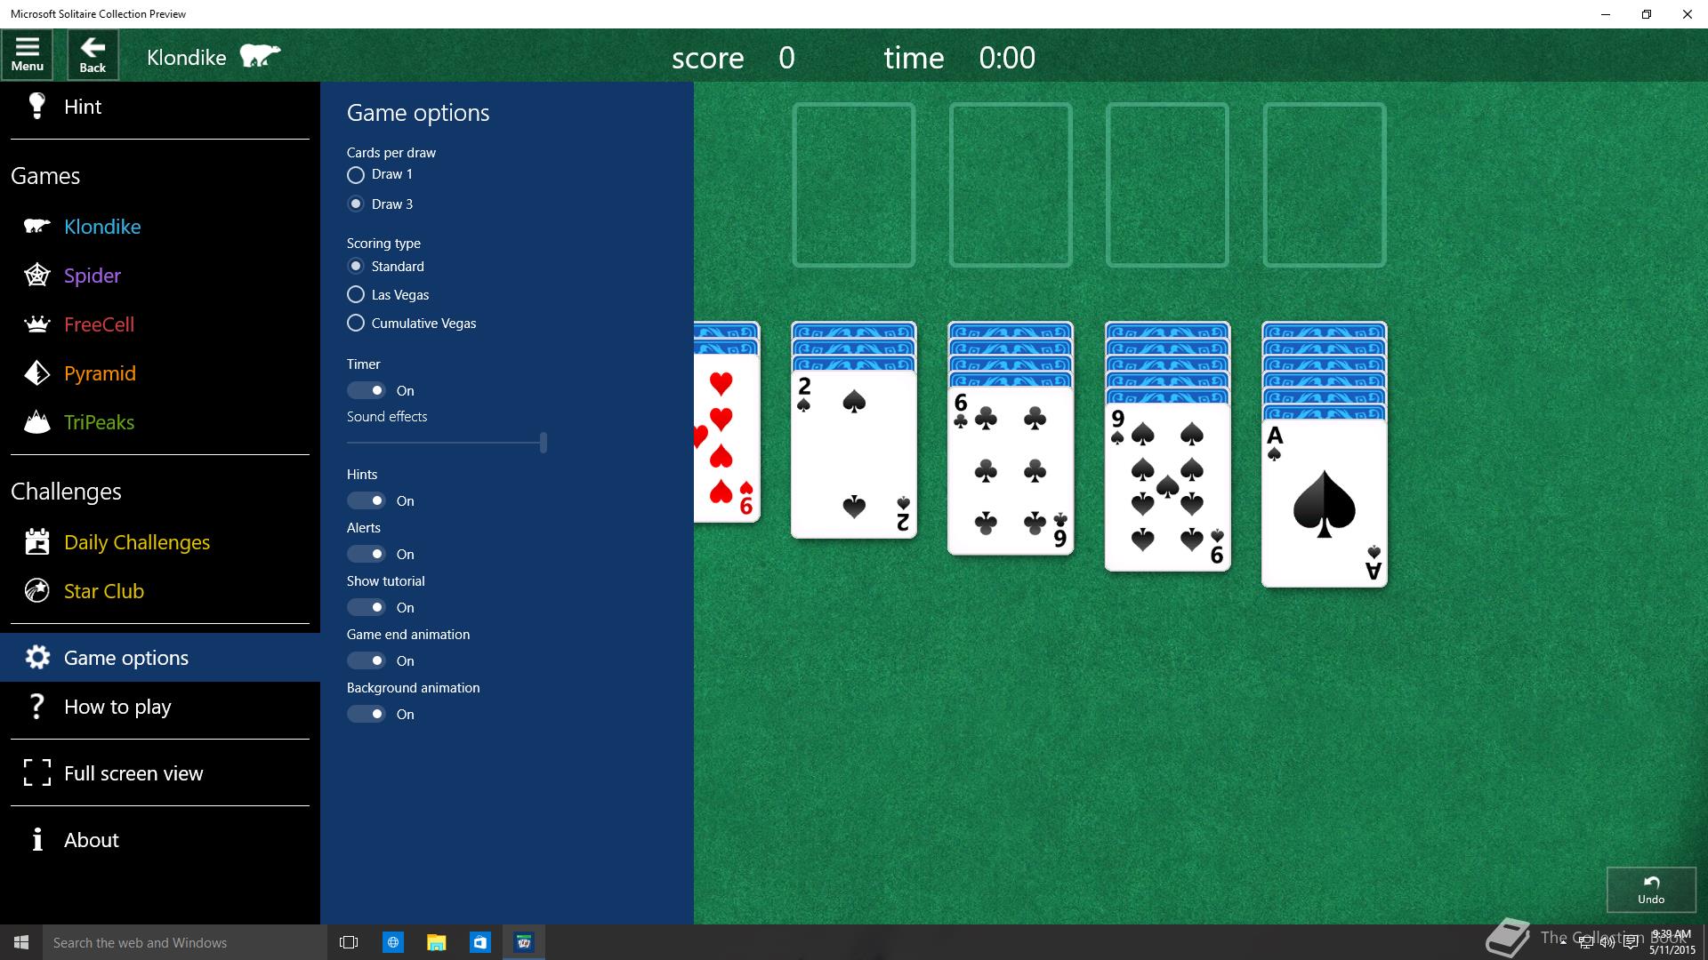1708x960 pixels.
Task: Go Back with the arrow button
Action: [93, 55]
